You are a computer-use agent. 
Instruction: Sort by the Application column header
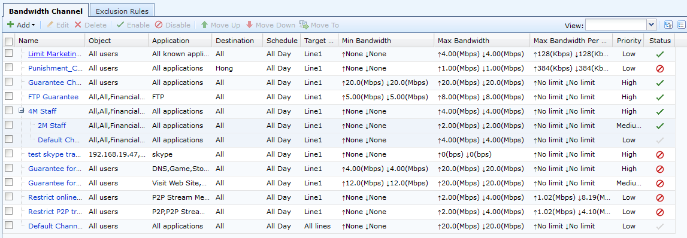(180, 41)
